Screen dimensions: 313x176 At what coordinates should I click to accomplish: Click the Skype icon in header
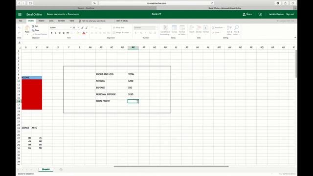tap(260, 14)
